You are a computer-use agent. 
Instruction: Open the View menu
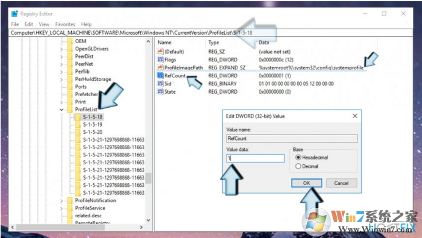44,24
